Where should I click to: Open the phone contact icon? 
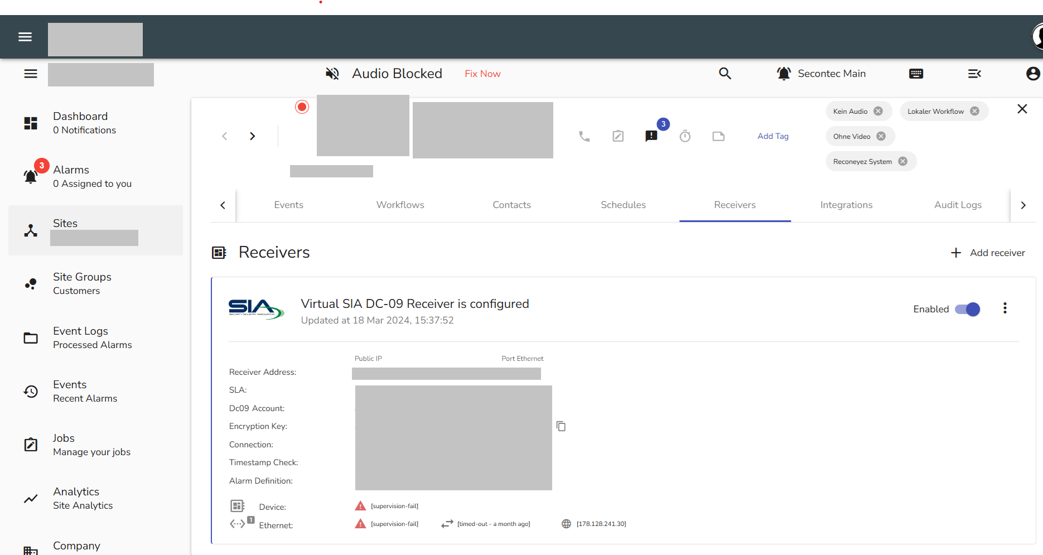tap(584, 136)
